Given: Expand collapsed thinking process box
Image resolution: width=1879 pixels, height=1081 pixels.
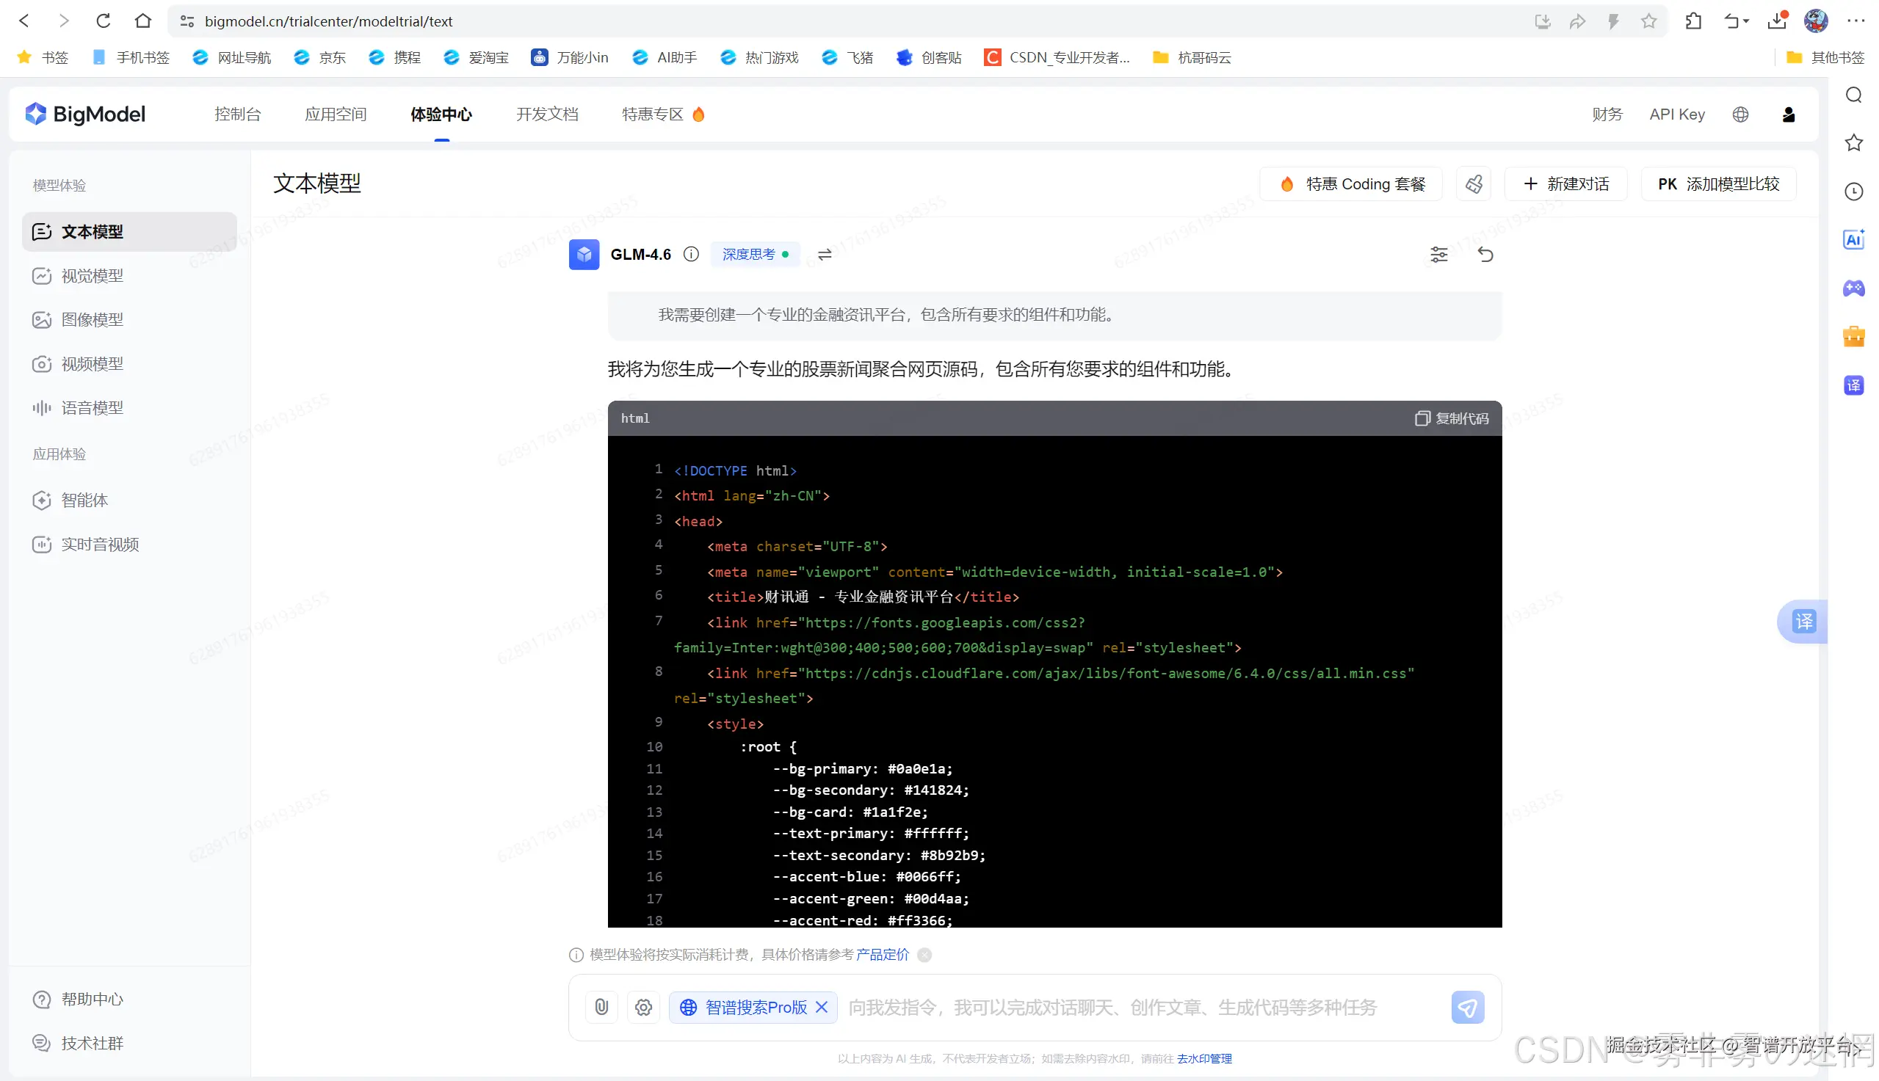Looking at the screenshot, I should tap(1054, 316).
